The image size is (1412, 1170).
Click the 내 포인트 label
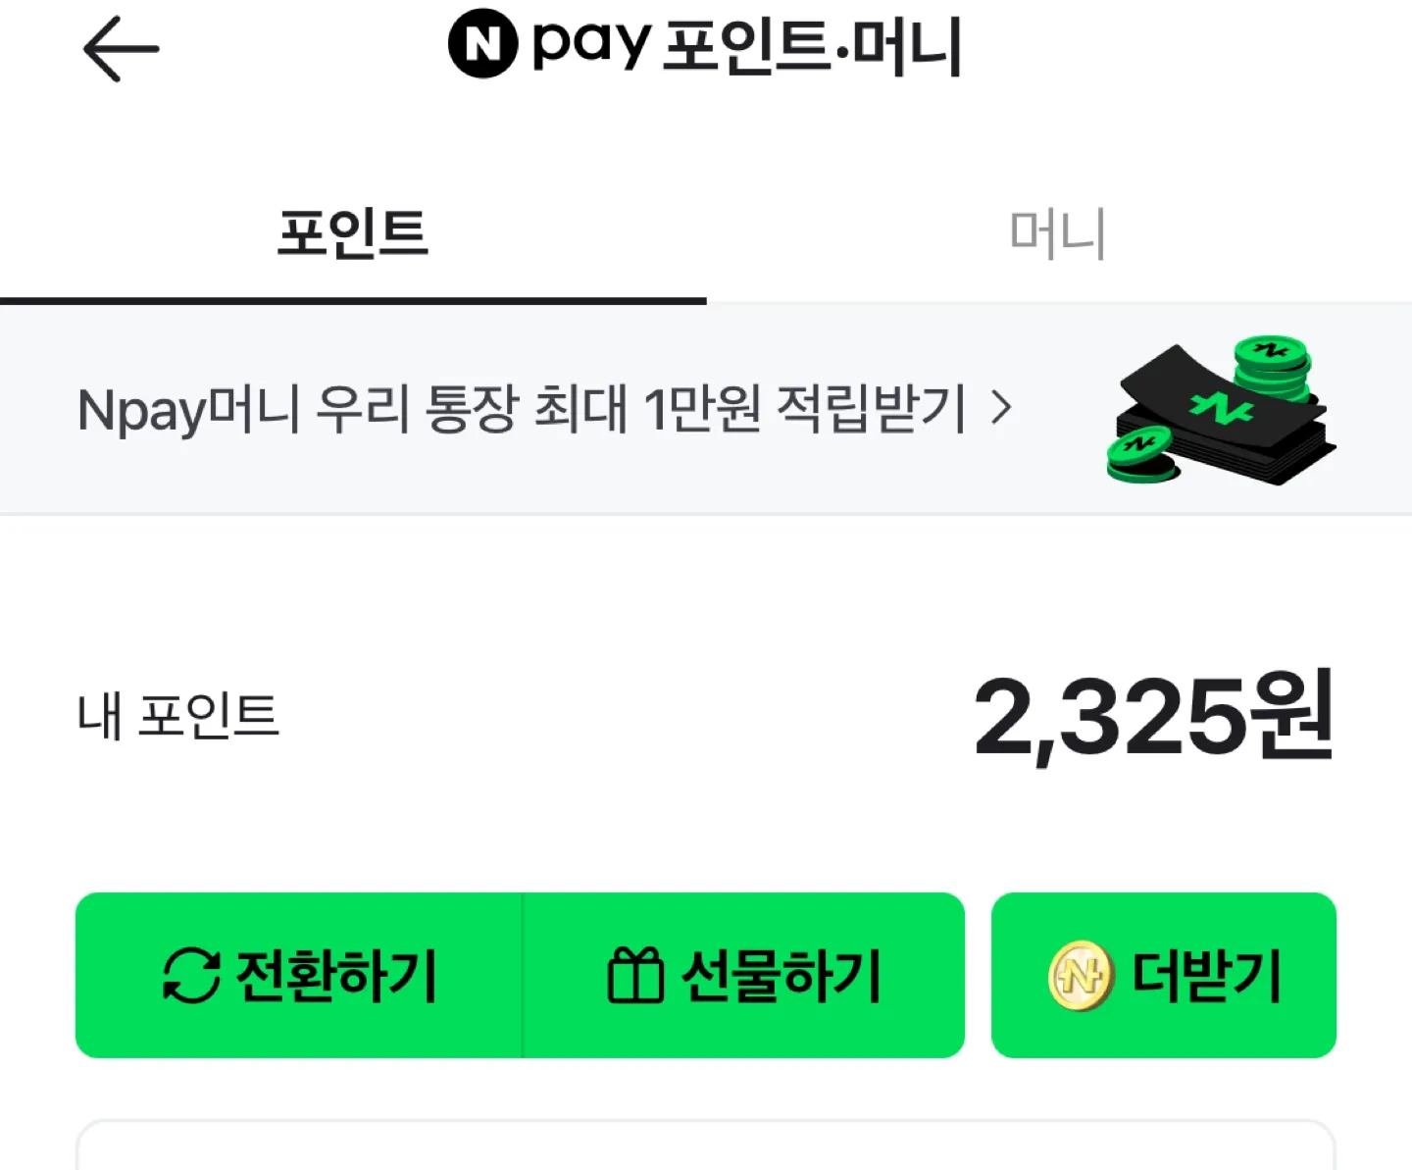click(178, 716)
